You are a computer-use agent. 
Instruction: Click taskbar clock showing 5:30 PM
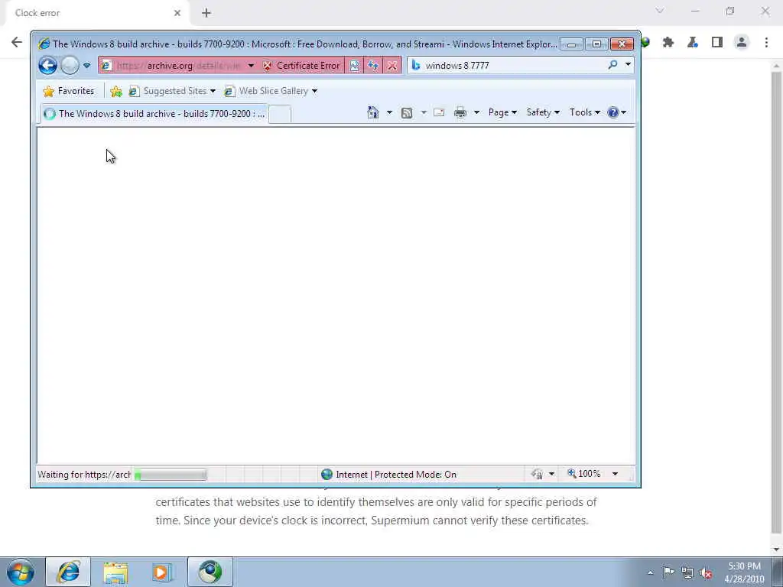point(745,572)
